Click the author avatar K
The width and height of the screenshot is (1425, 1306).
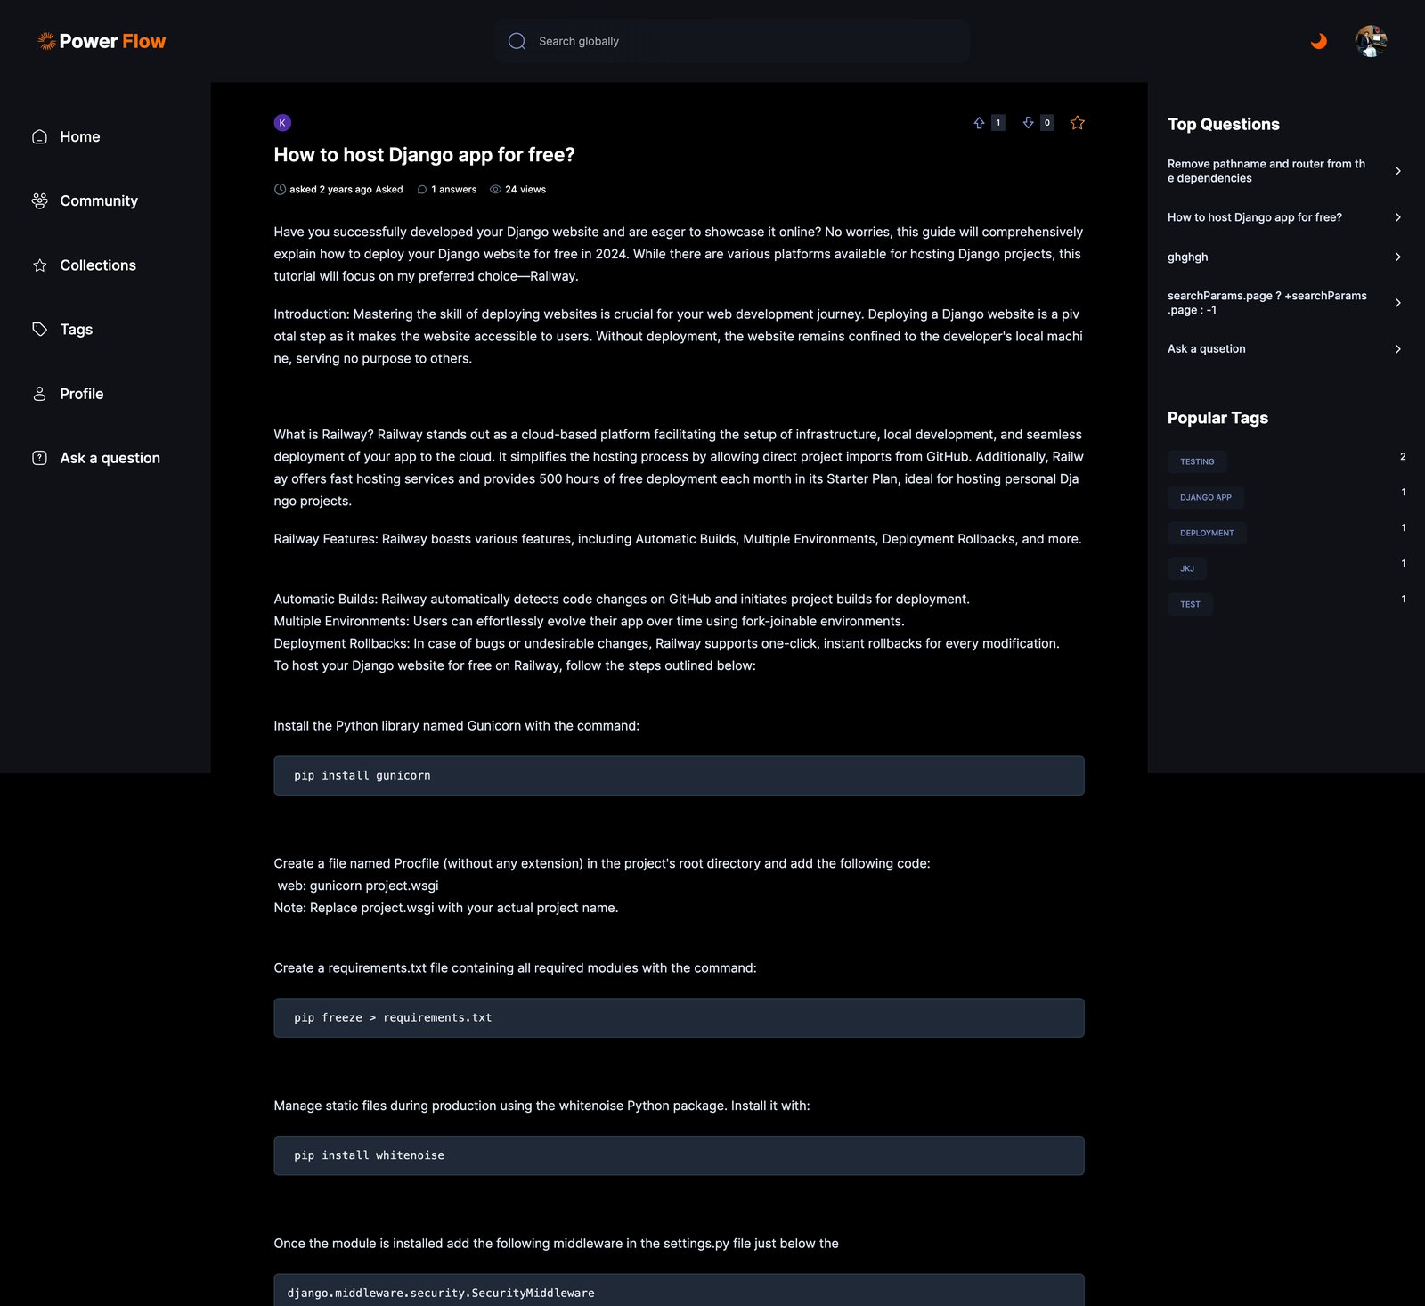[282, 123]
